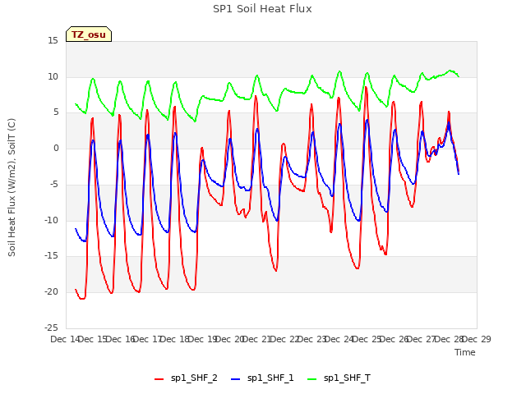The image size is (526, 394).
Task: Click the y-axis value -20
Action: point(52,292)
